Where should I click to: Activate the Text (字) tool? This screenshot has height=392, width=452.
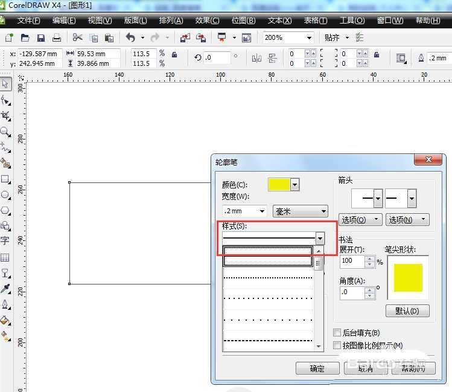(x=5, y=241)
